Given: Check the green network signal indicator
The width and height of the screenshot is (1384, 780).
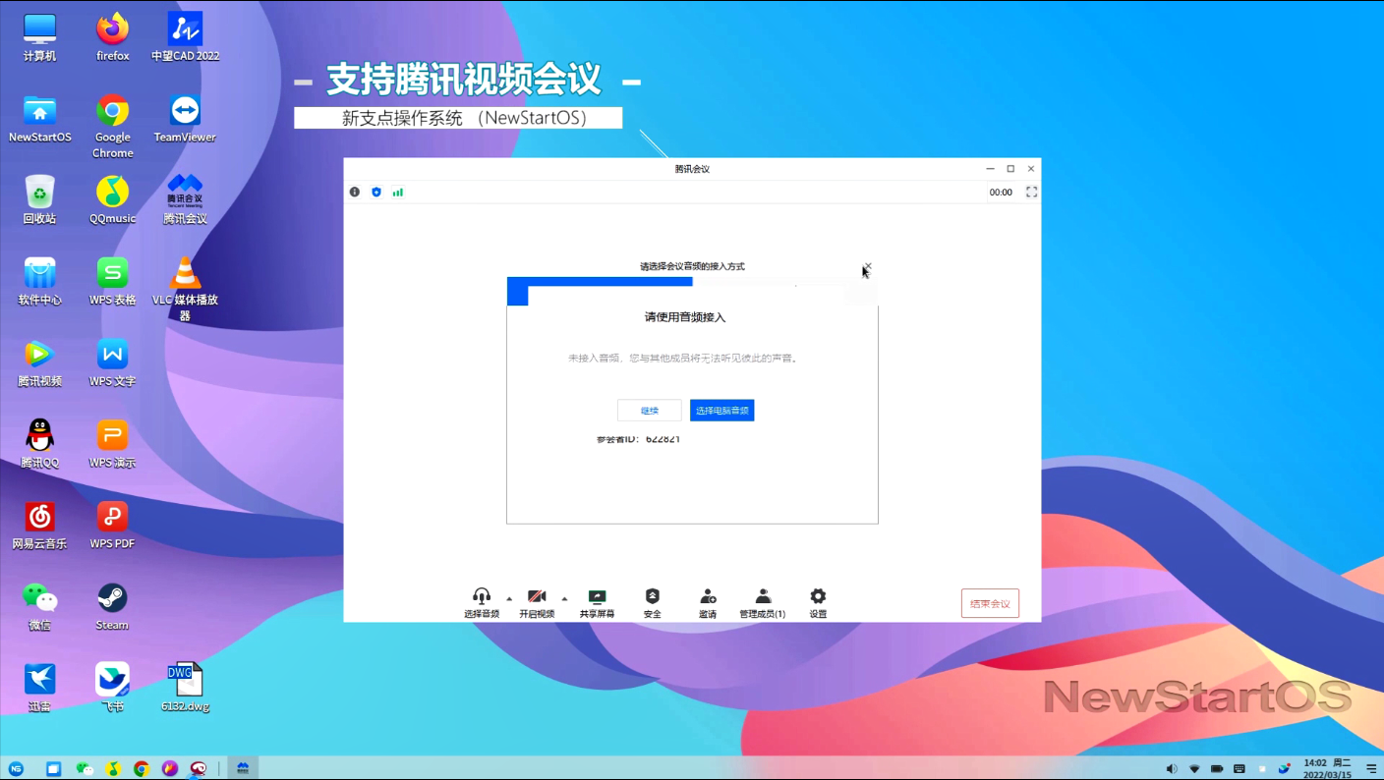Looking at the screenshot, I should pyautogui.click(x=398, y=192).
